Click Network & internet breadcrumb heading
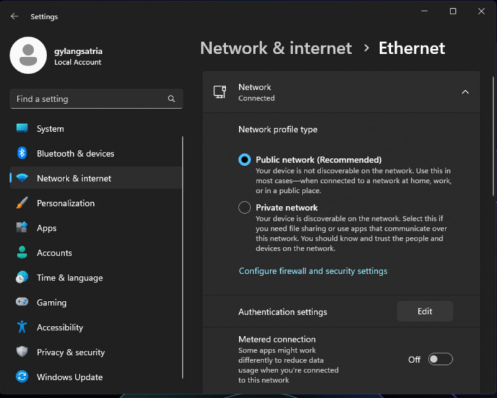This screenshot has height=398, width=497. 276,49
